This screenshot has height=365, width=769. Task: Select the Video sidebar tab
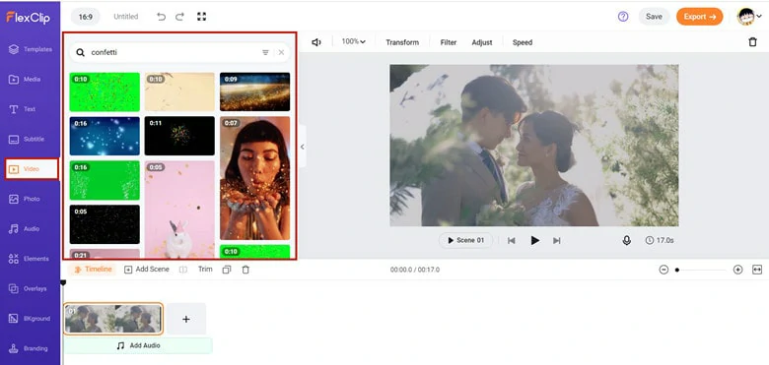tap(32, 169)
